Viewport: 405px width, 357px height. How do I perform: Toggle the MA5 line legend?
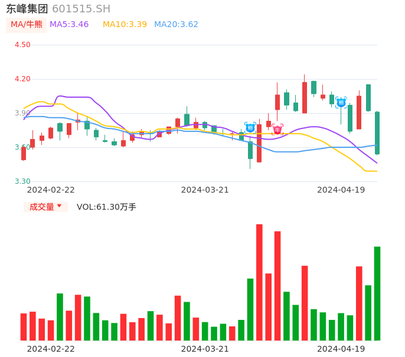click(x=69, y=25)
